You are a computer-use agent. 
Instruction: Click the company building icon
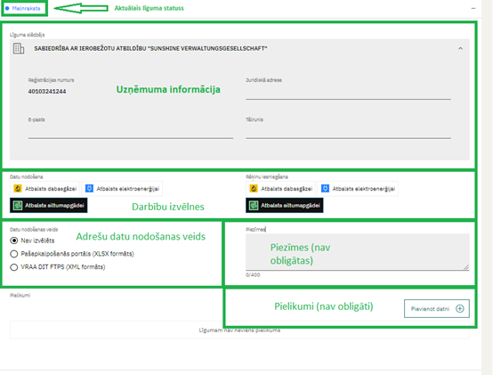point(19,48)
